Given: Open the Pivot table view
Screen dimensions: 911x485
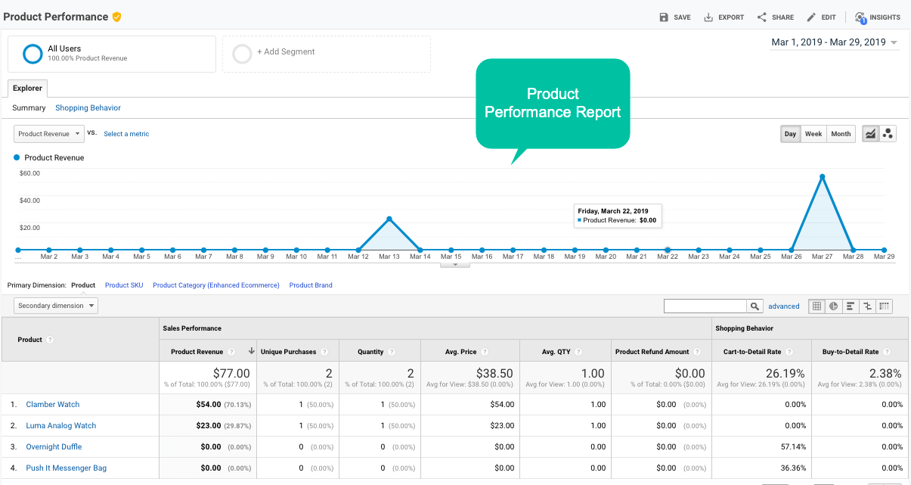Looking at the screenshot, I should tap(885, 306).
